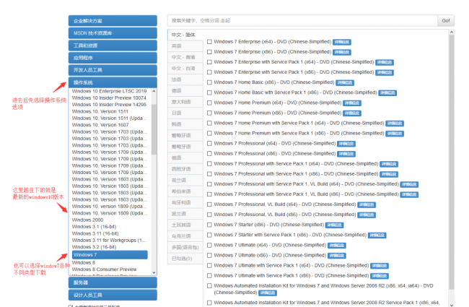Open the 已勾选(0) tab
The width and height of the screenshot is (469, 307).
coord(185,259)
